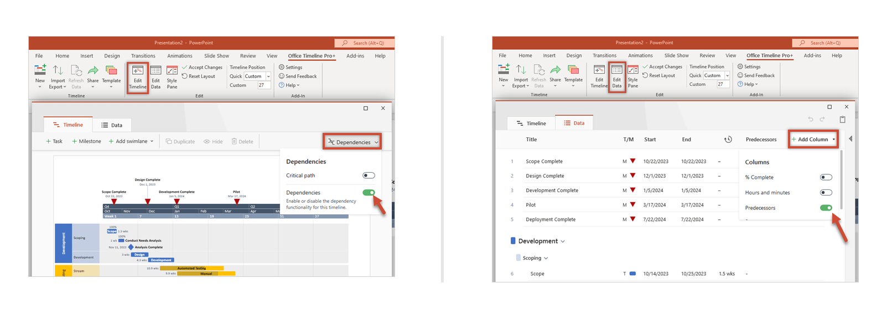This screenshot has height=319, width=887.
Task: Select the Pilot milestone marker on timeline
Action: coord(237,202)
